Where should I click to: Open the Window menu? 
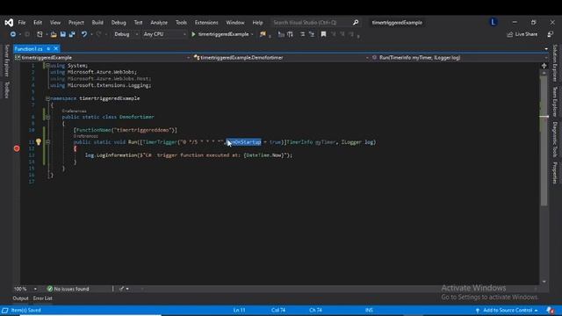click(235, 23)
